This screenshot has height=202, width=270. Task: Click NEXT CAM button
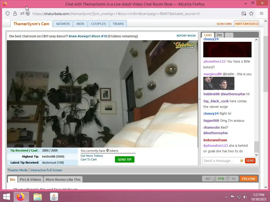tap(247, 24)
